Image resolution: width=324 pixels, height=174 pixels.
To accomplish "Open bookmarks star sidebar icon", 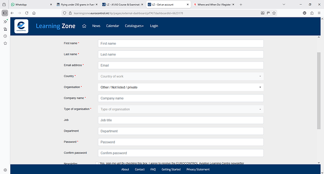I will point(5,43).
